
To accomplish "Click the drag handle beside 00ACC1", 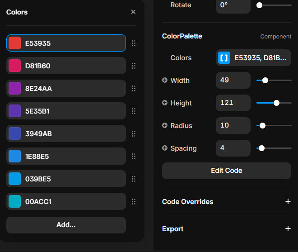I will (133, 202).
